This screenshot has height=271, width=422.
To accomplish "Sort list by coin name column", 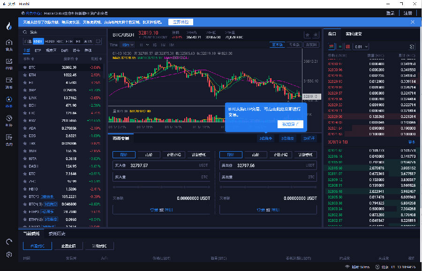I will [x=29, y=59].
